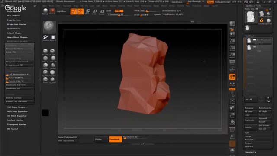277x156 pixels.
Task: Open the Alpha selector square
Action: [53, 37]
